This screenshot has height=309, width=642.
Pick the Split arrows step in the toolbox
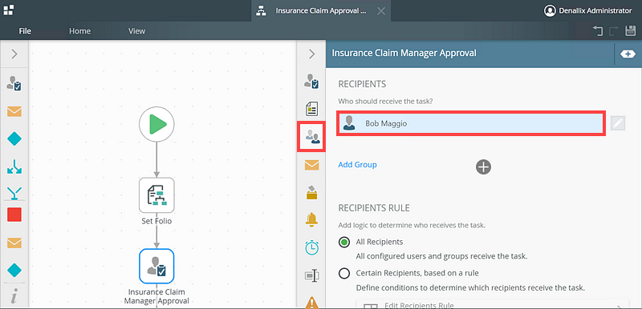[14, 167]
